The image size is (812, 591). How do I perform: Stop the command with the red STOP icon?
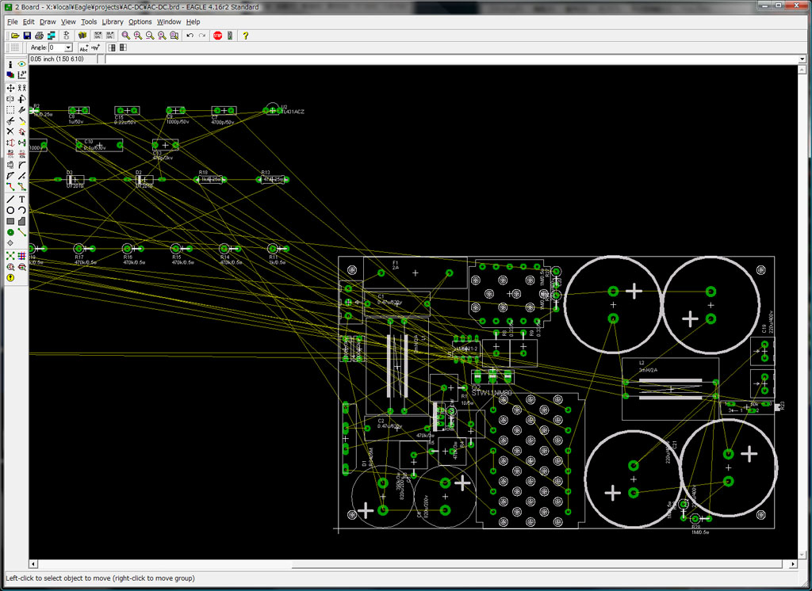coord(217,35)
